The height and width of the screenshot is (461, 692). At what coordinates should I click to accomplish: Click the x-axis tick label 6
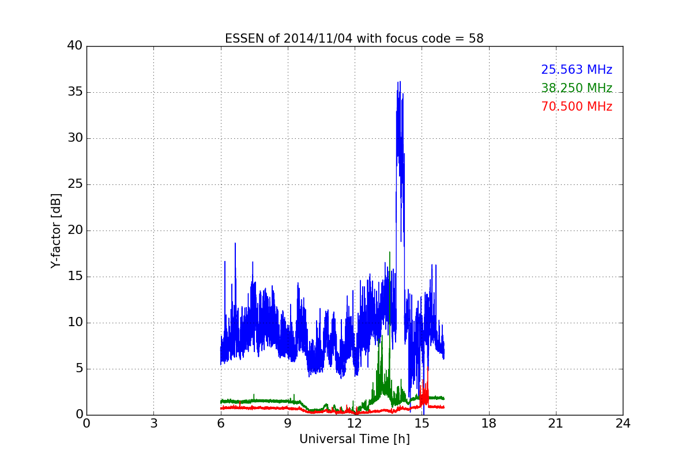point(221,424)
